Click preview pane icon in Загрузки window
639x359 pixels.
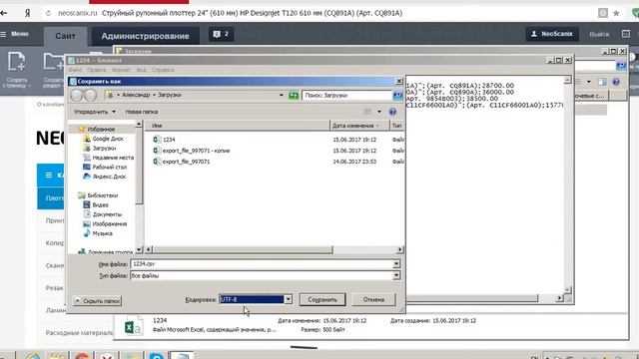(x=602, y=82)
